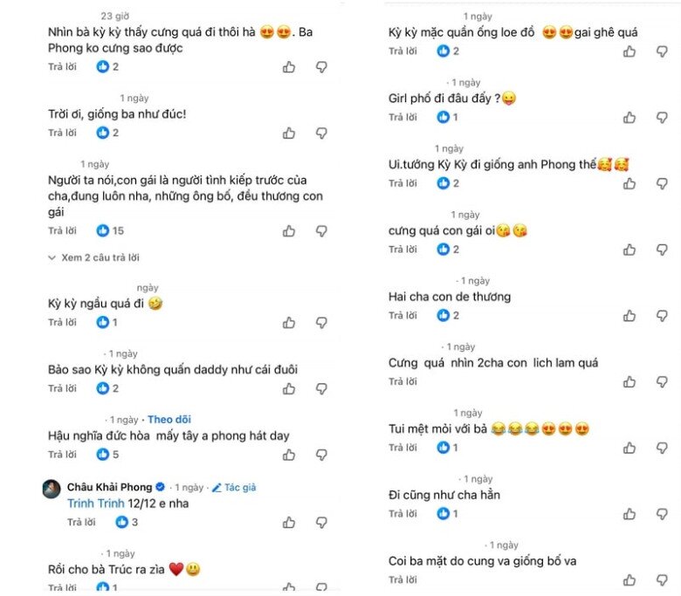Screen dimensions: 681x596
Task: Thumbs down the 'Kỳ kỳ ngầu quá đi' comment
Action: pyautogui.click(x=321, y=323)
